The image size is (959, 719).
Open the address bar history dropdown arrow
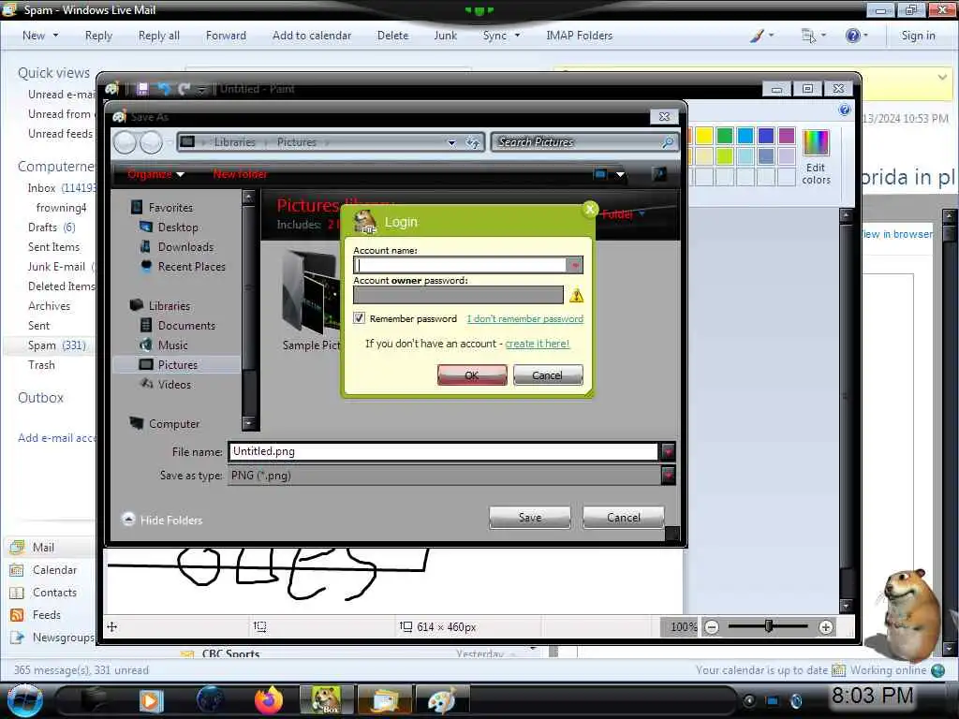[x=451, y=142]
